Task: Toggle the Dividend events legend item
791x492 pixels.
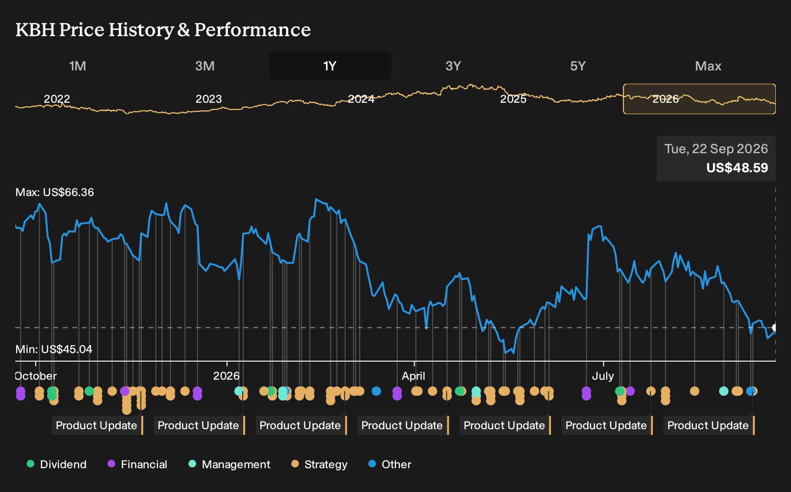Action: (x=57, y=464)
